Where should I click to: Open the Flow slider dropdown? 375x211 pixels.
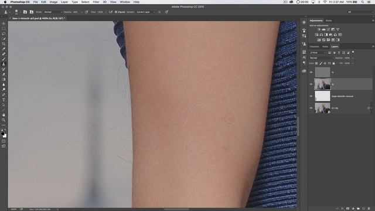[105, 12]
